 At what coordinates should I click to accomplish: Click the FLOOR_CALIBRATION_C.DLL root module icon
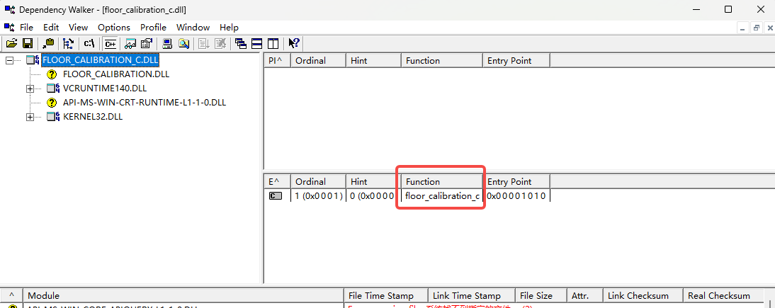coord(33,60)
